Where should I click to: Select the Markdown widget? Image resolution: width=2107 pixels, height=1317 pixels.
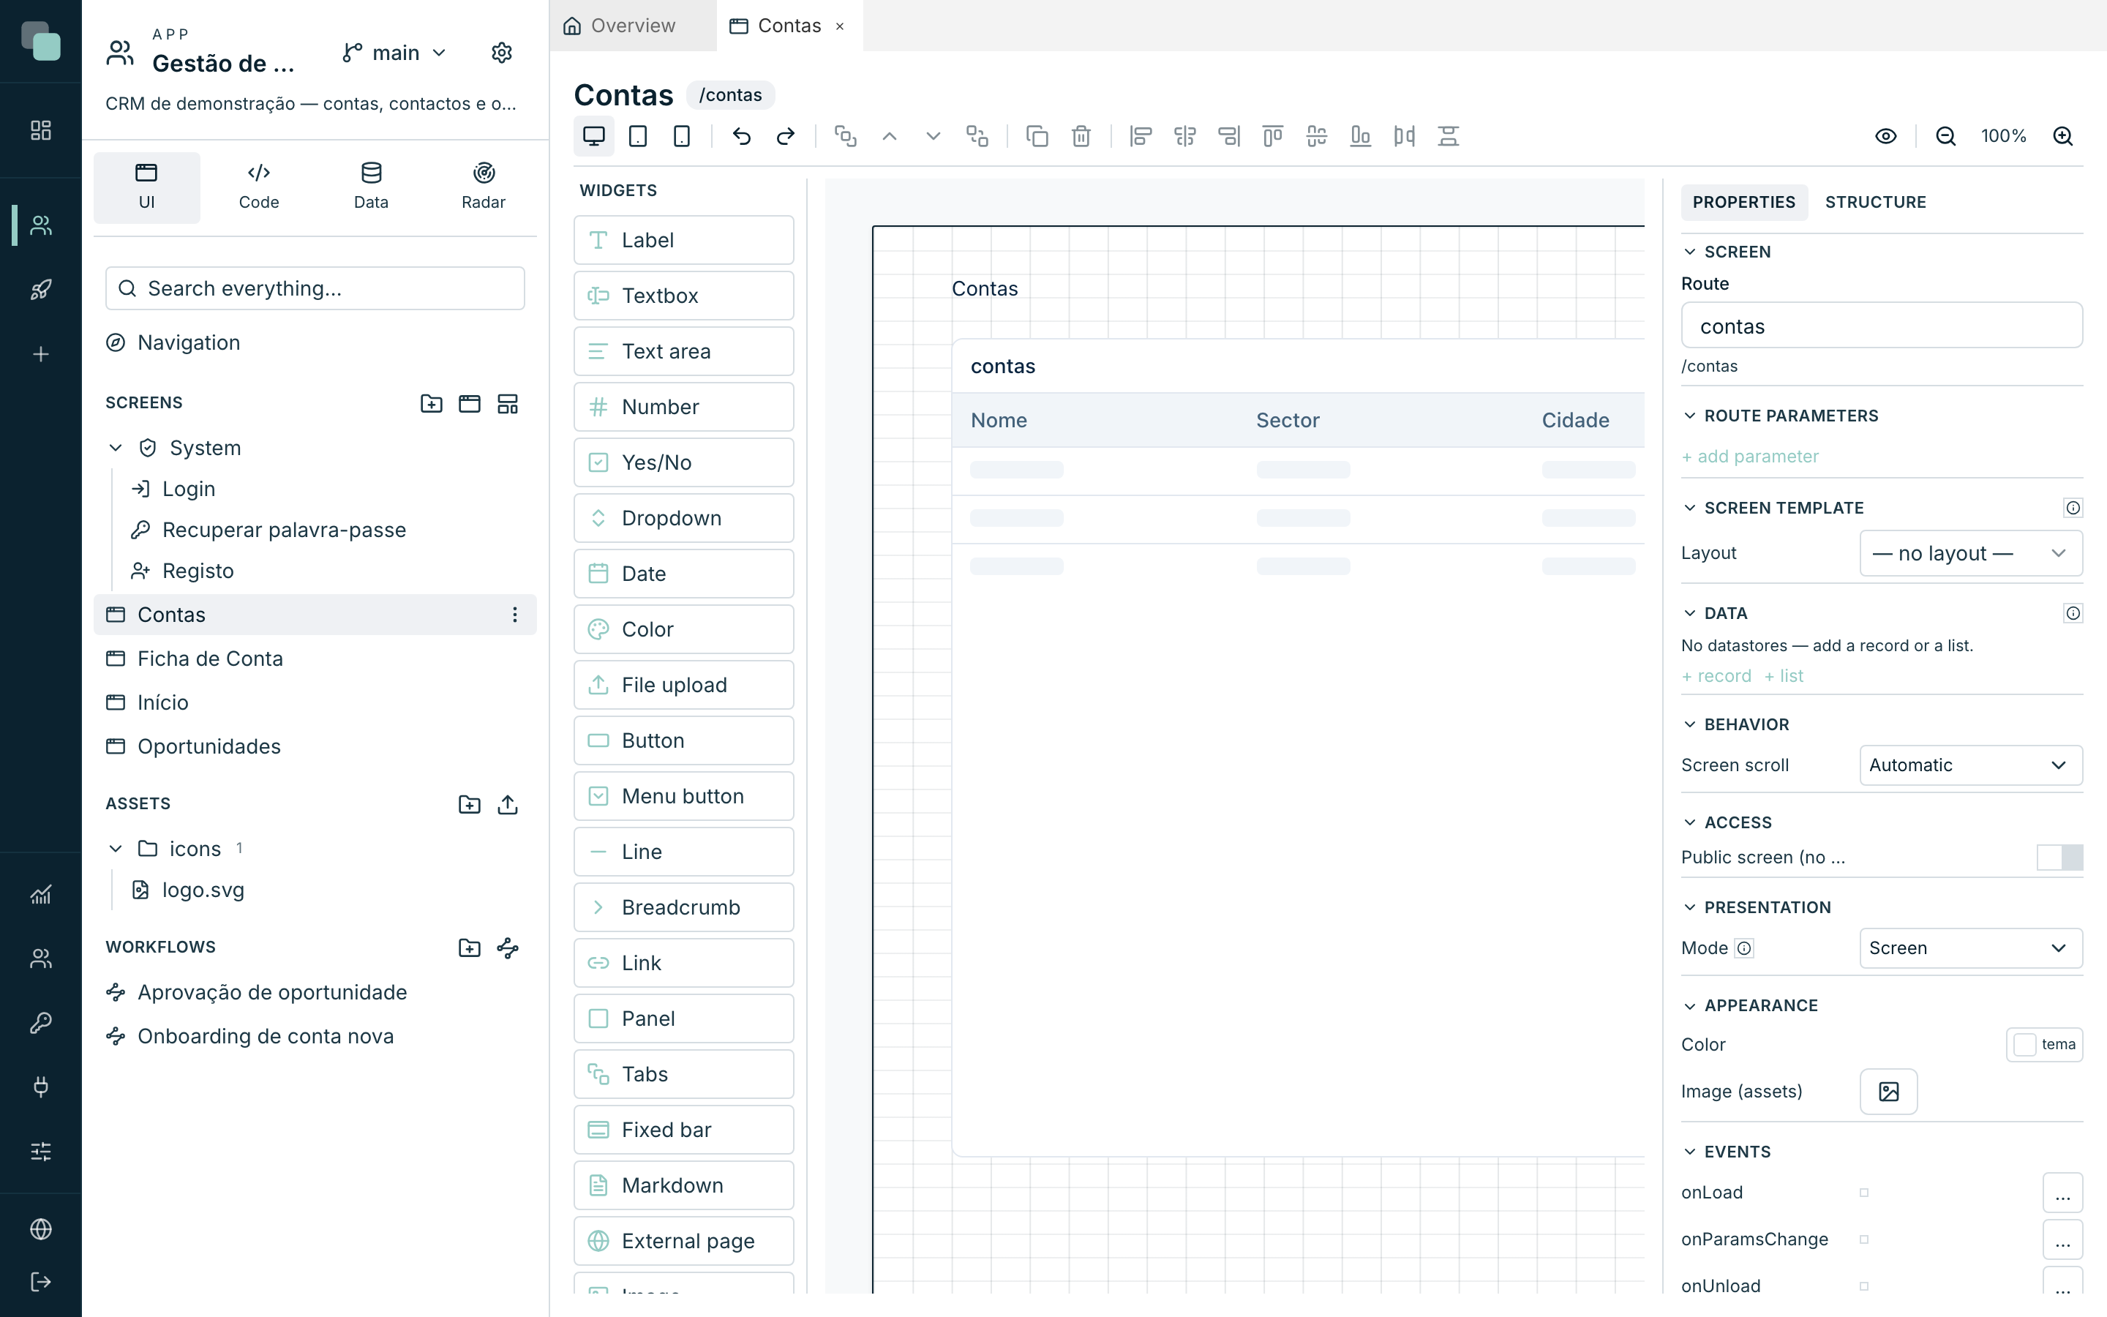point(683,1185)
